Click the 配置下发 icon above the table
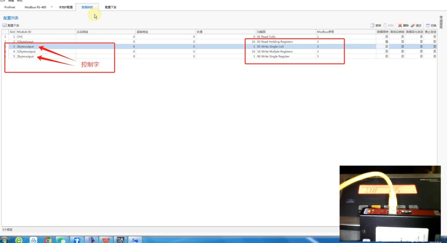 pyautogui.click(x=5, y=25)
